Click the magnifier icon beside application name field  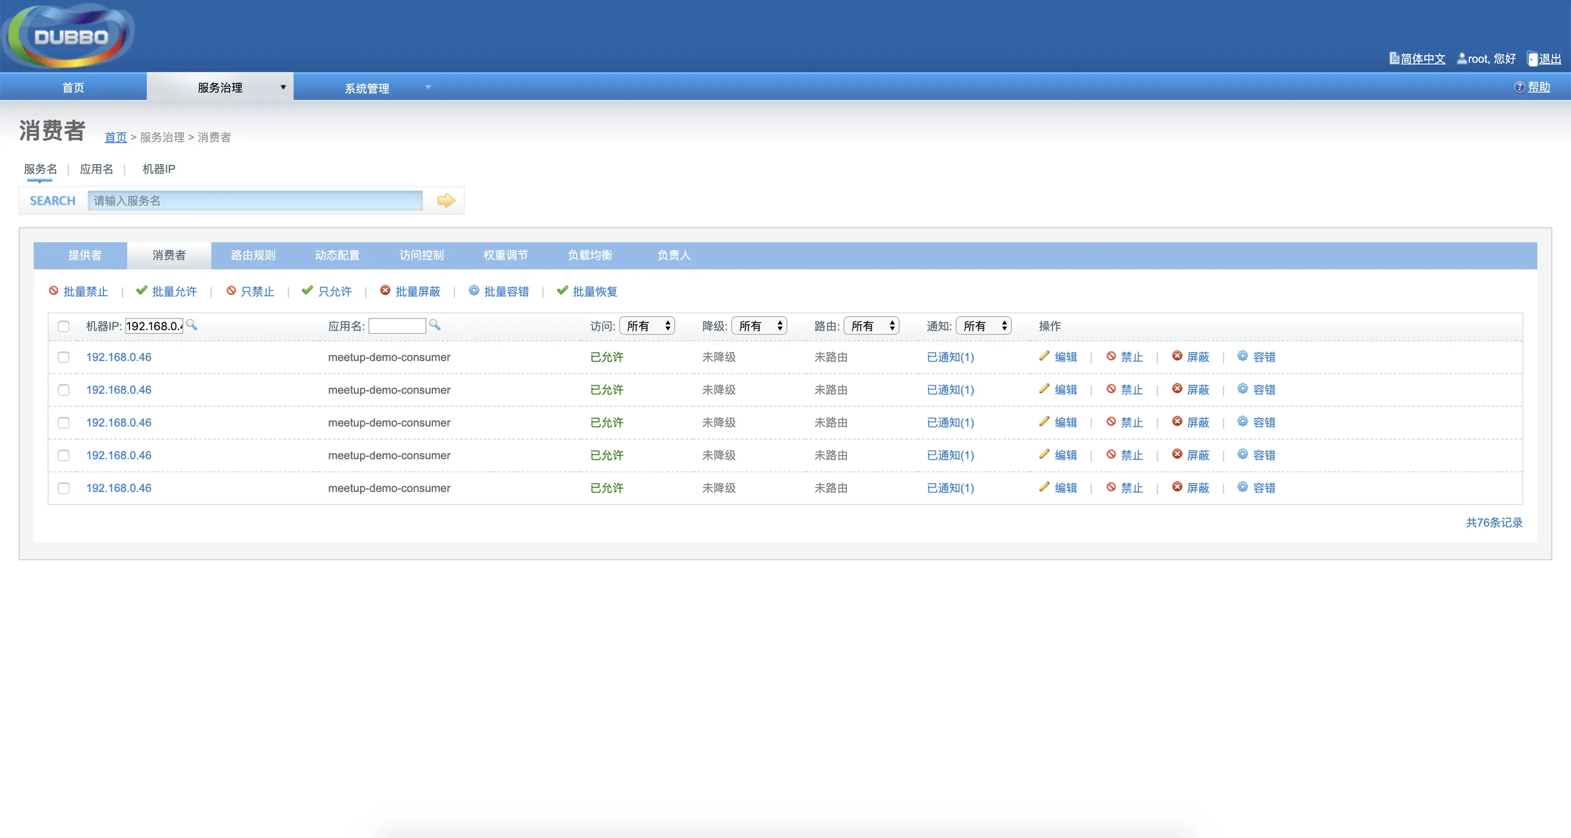(434, 325)
